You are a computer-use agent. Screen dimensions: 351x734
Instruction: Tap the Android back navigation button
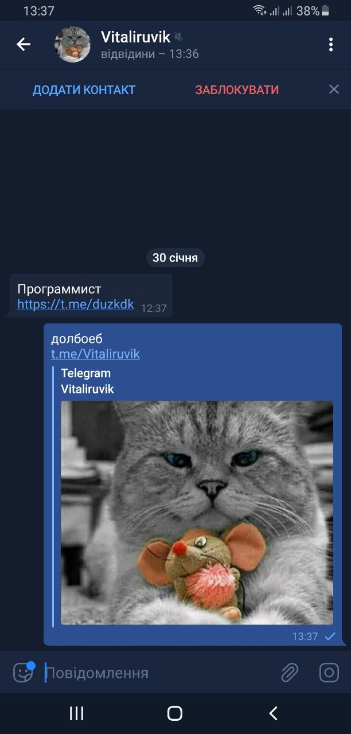click(x=274, y=713)
